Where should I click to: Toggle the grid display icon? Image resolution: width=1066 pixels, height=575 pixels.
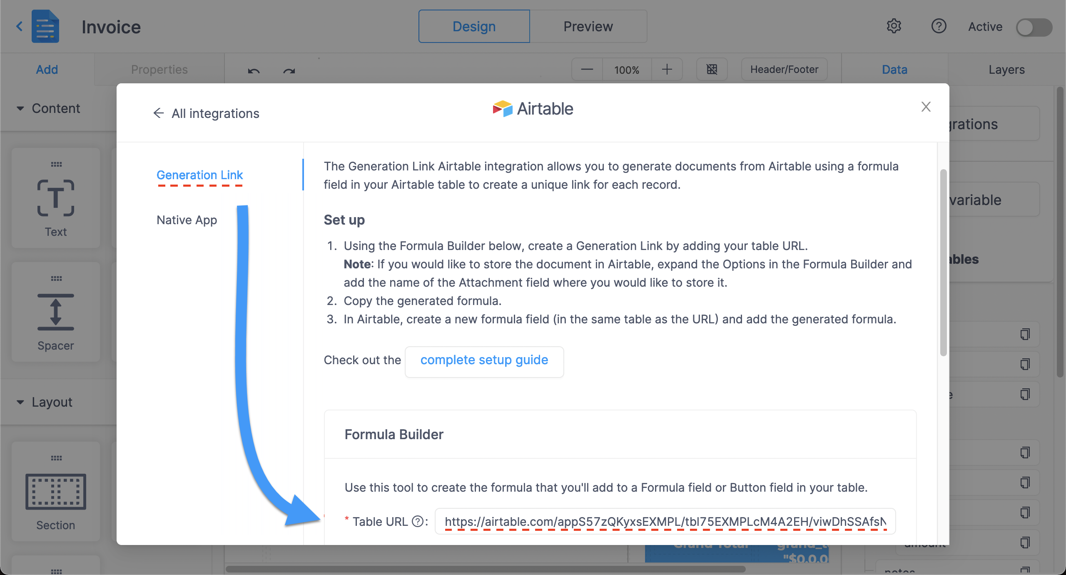(712, 69)
